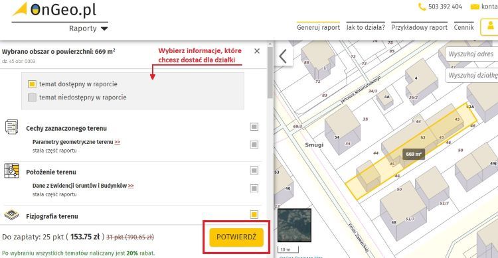498x258 pixels.
Task: Click the Smugi label on the map
Action: 314,145
